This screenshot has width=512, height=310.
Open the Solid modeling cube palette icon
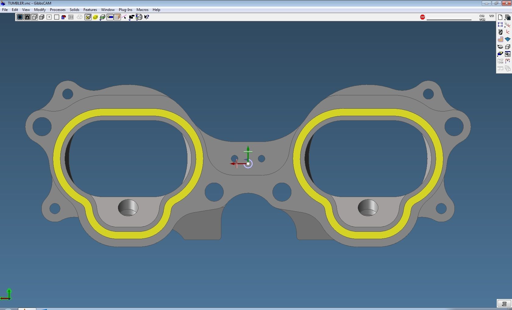point(507,47)
